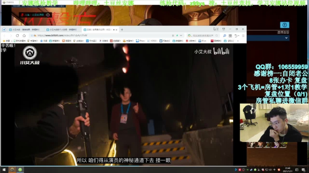Open the Steam icon in the system tray

click(251, 170)
